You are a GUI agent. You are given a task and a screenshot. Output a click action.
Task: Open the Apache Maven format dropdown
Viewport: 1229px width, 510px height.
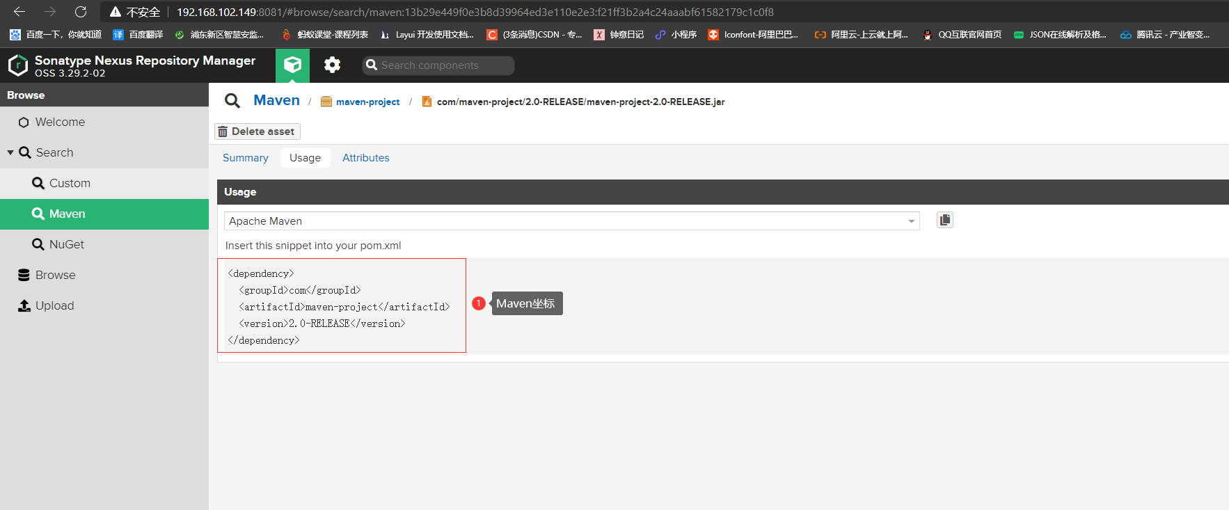(x=571, y=221)
